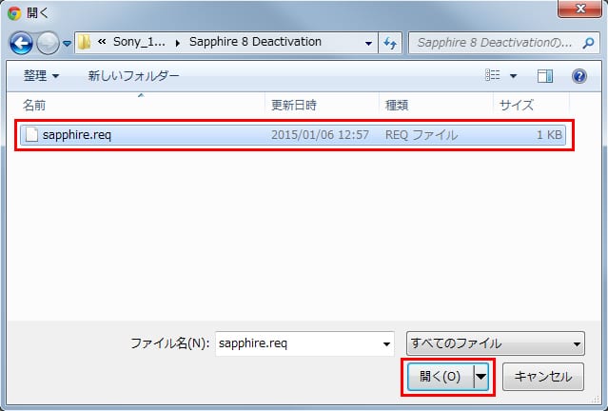Image resolution: width=608 pixels, height=411 pixels.
Task: Click the Sony_1... breadcrumb segment
Action: click(139, 42)
